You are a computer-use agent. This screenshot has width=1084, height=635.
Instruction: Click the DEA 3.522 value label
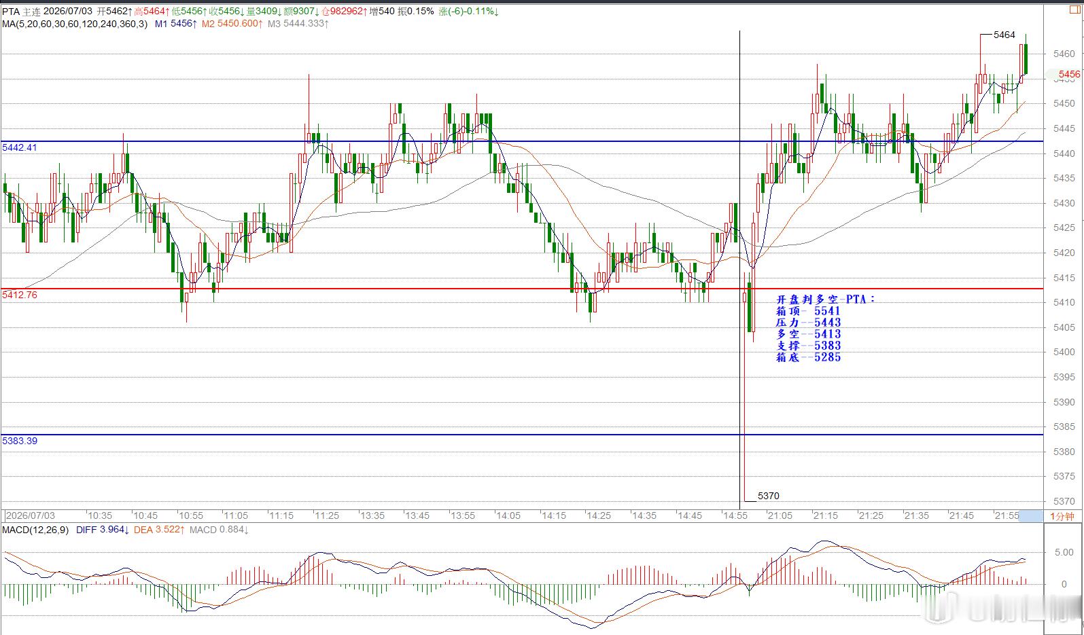coord(159,530)
